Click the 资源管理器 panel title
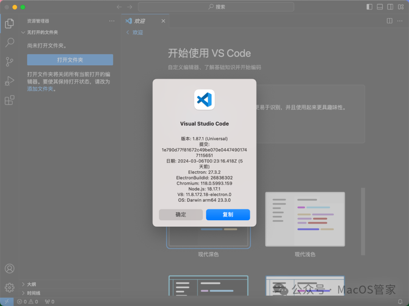The width and height of the screenshot is (409, 306). tap(38, 21)
